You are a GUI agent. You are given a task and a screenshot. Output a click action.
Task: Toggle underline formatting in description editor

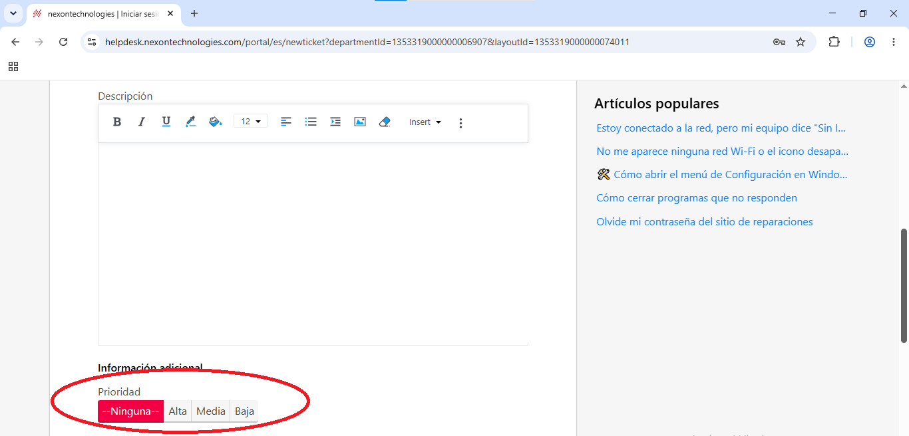point(166,122)
